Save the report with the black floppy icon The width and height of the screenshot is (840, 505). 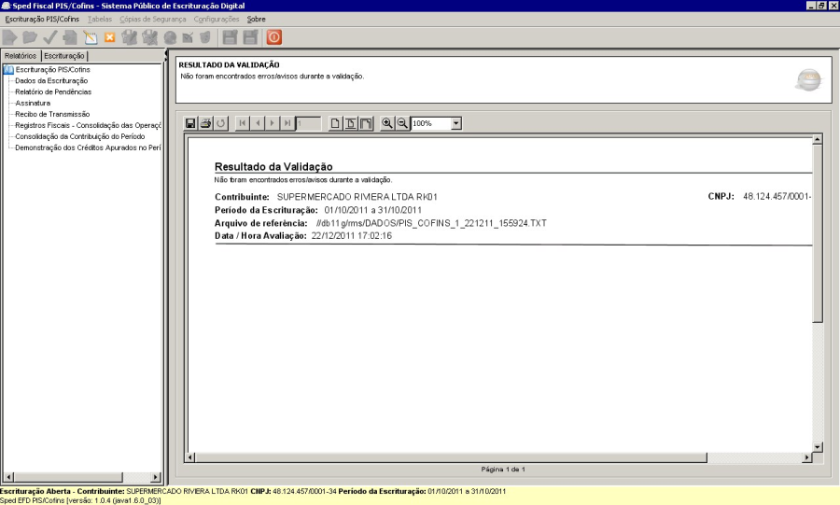point(190,124)
